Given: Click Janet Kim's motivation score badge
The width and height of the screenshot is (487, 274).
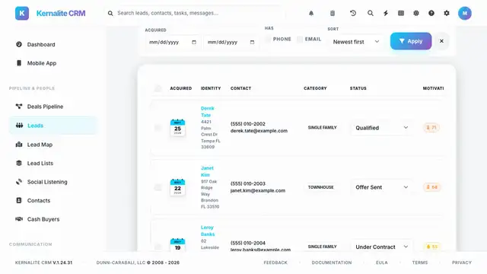Looking at the screenshot, I should pyautogui.click(x=431, y=187).
